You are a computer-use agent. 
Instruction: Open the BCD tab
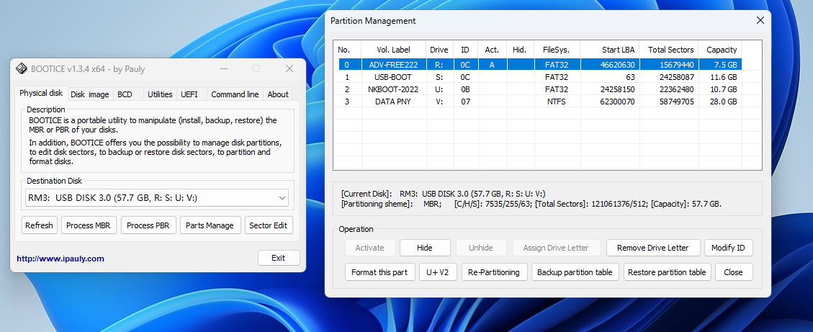[x=125, y=94]
